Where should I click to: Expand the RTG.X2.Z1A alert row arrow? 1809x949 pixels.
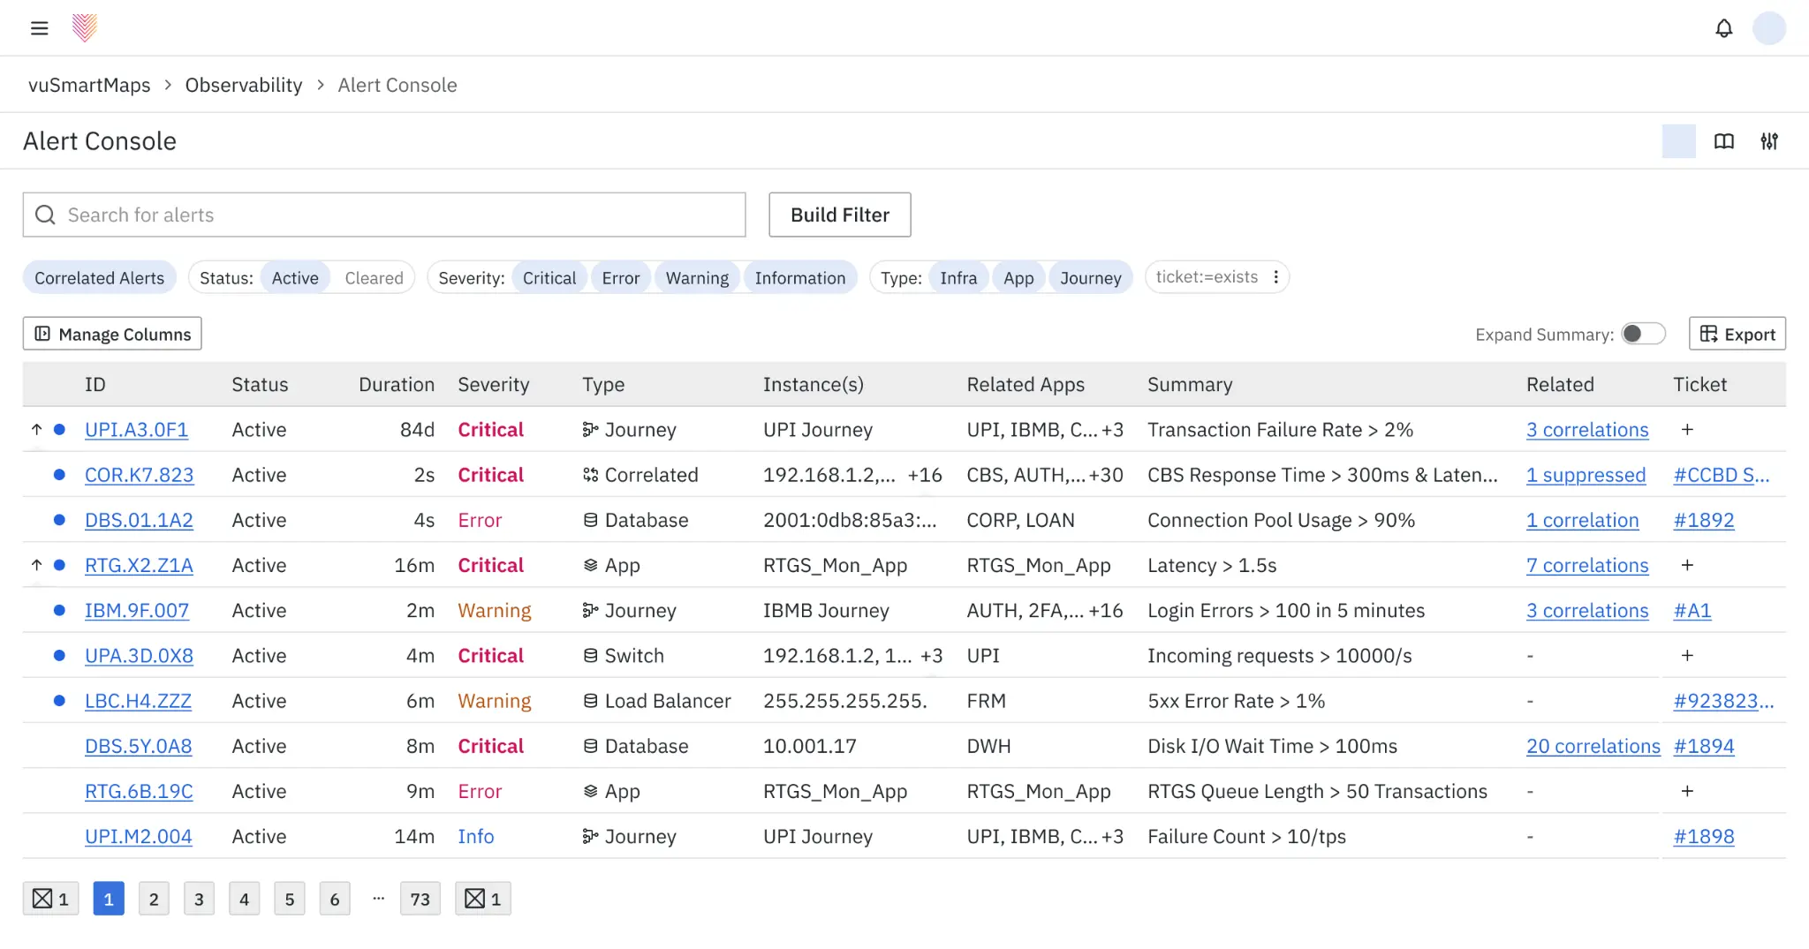tap(36, 565)
